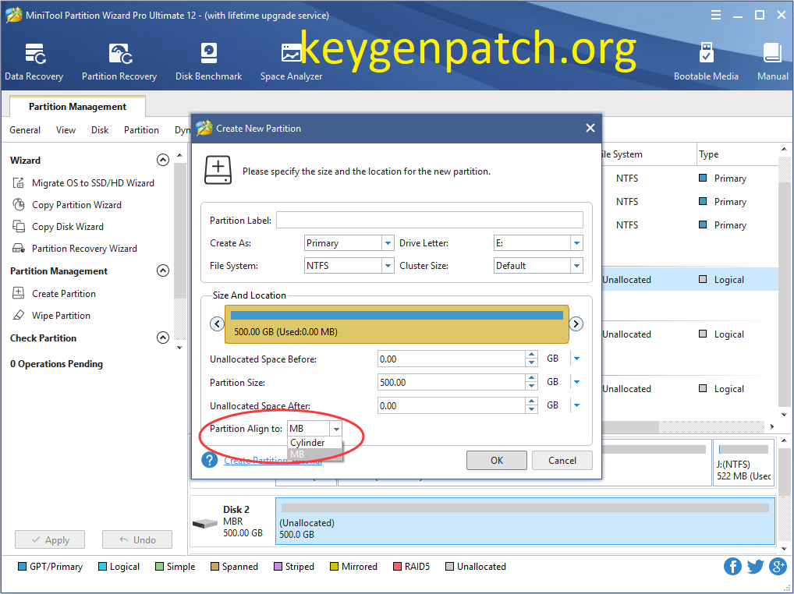Launch Partition Recovery from the toolbar
The image size is (794, 594).
[119, 62]
